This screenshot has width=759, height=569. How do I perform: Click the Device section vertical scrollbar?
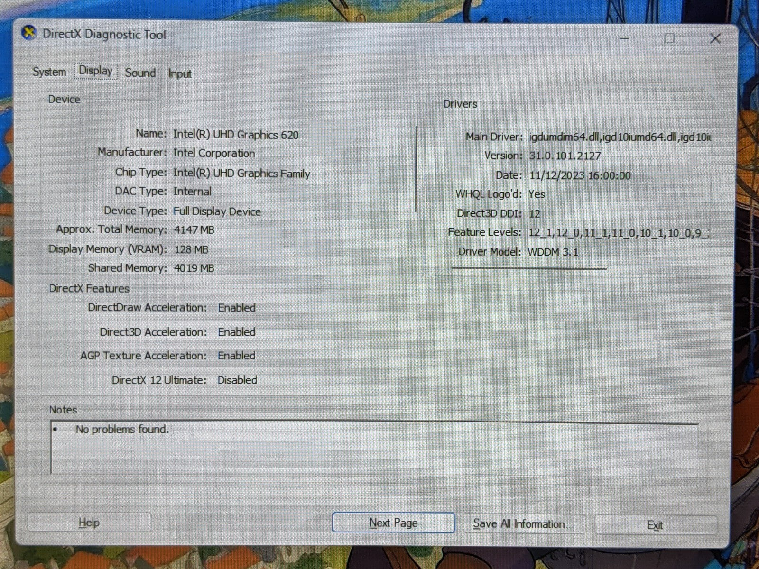pyautogui.click(x=416, y=169)
